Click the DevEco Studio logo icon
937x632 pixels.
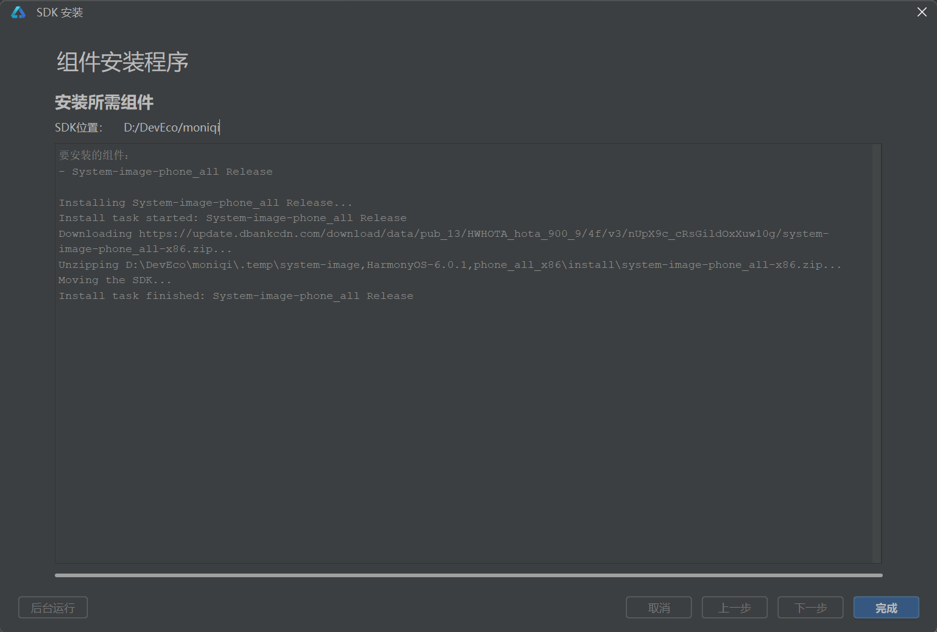(18, 12)
